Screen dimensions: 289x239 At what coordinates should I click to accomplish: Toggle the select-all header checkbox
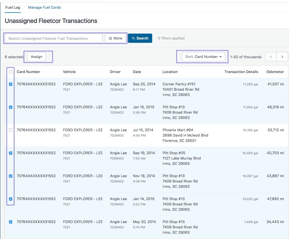11,72
